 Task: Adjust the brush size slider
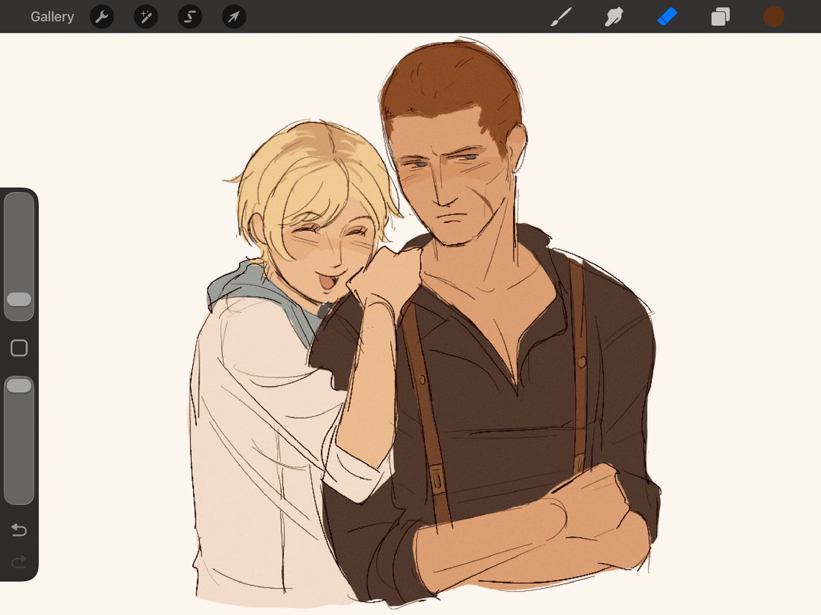click(x=19, y=256)
